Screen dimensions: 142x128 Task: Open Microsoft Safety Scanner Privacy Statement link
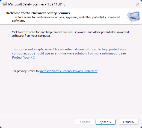click(69, 71)
